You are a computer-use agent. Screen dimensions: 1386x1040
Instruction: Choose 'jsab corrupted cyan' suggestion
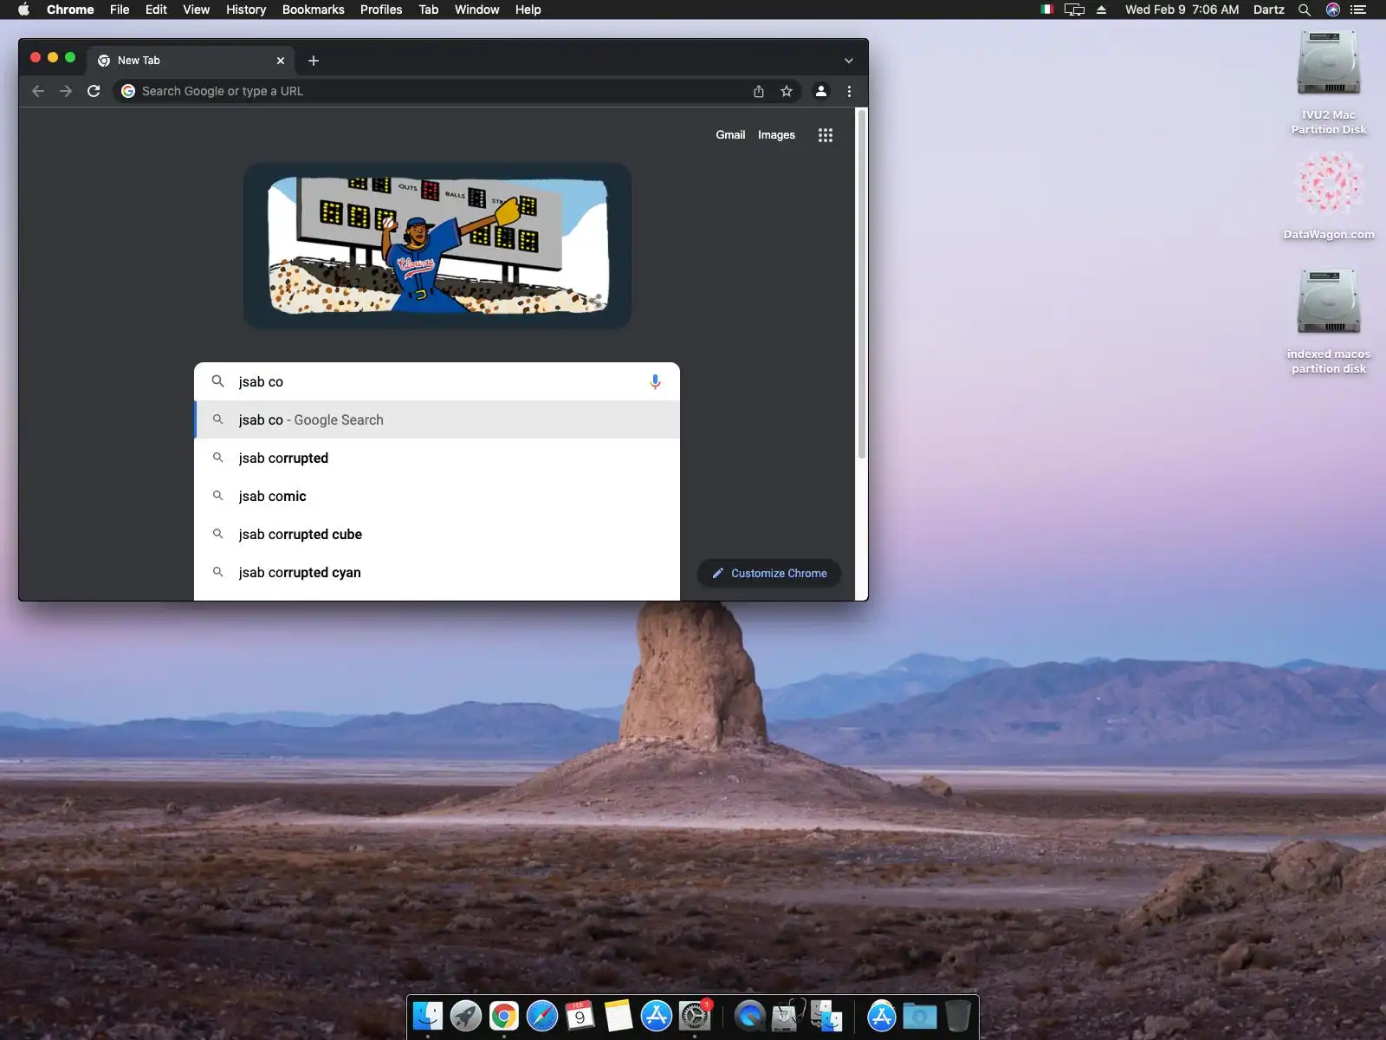pos(437,572)
